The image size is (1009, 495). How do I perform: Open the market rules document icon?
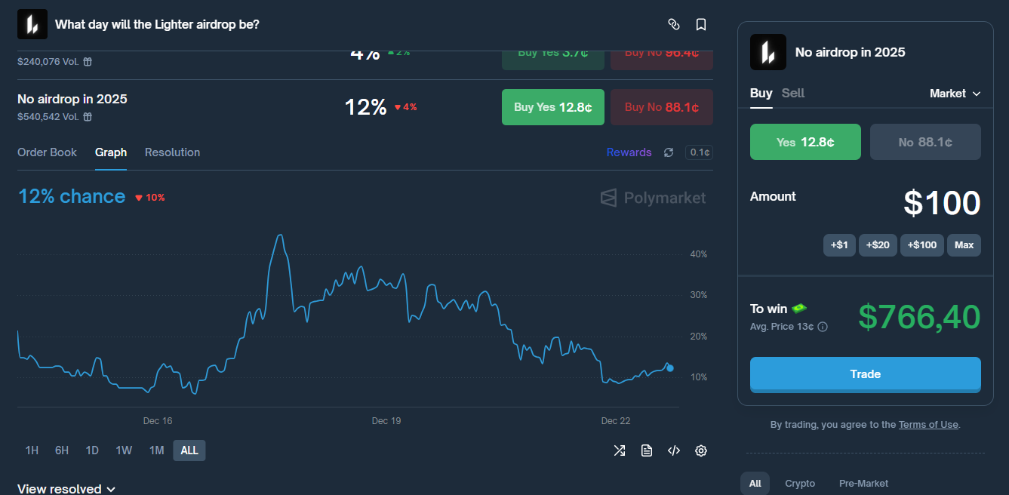tap(646, 450)
